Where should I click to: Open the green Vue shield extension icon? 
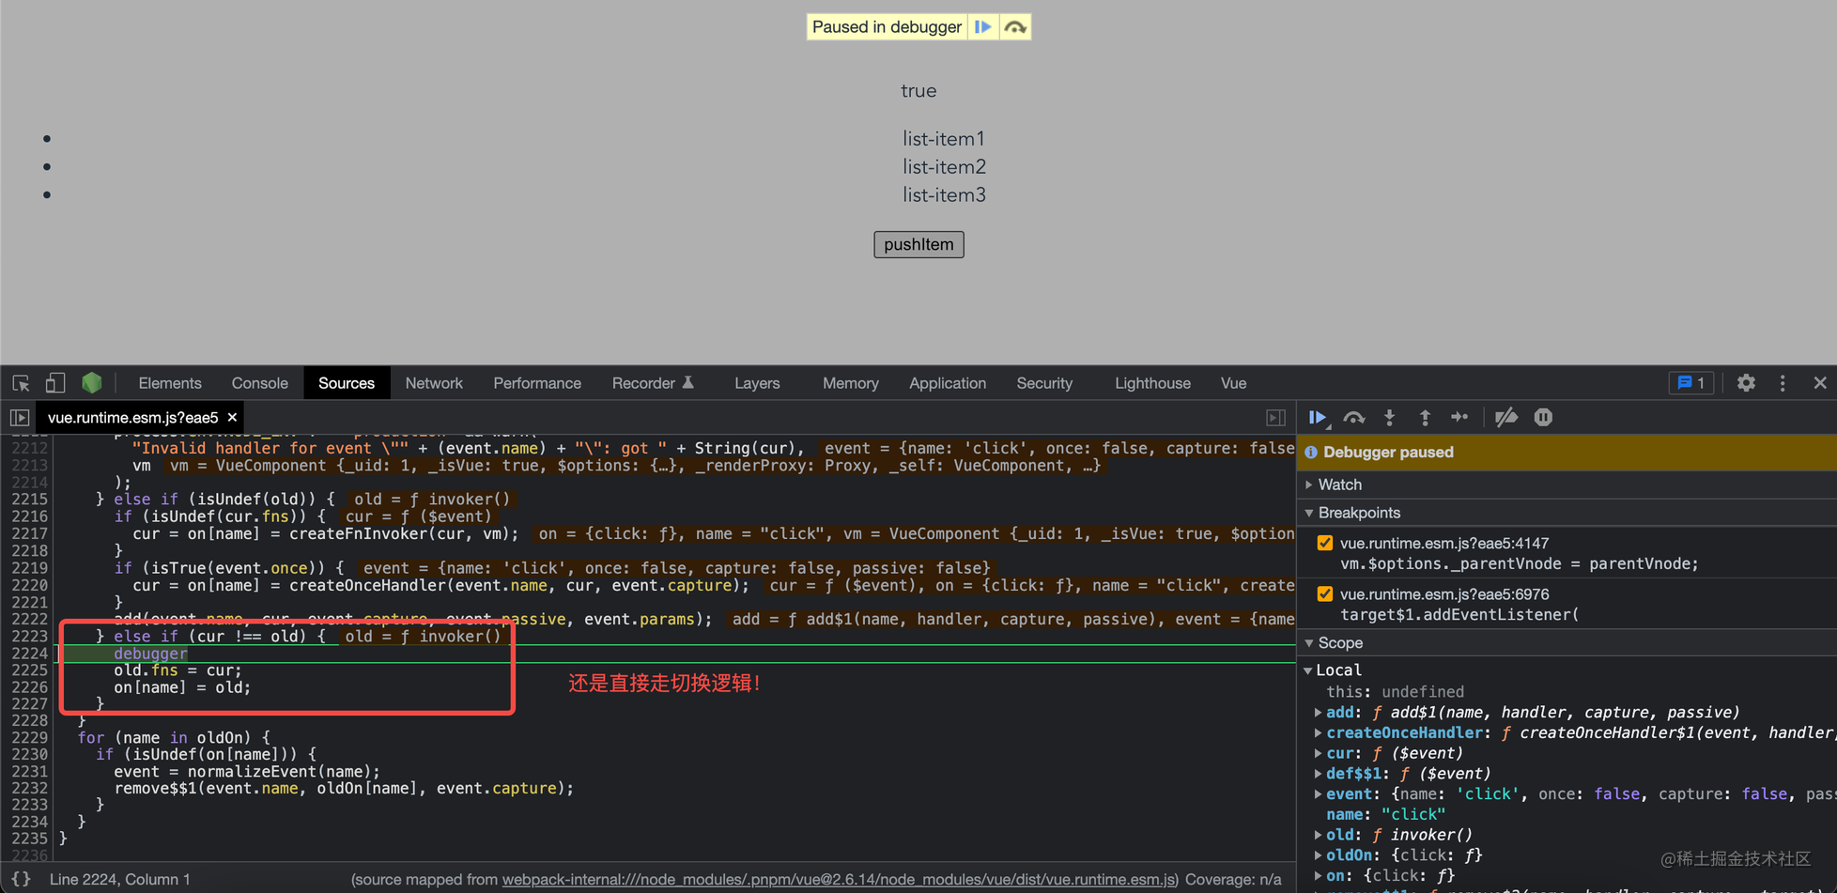(x=91, y=383)
